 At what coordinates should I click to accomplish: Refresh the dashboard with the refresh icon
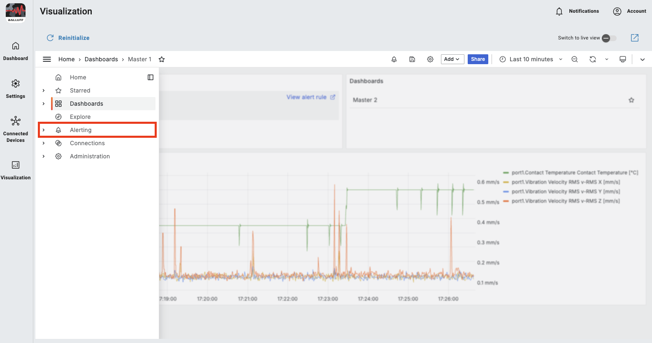[592, 59]
